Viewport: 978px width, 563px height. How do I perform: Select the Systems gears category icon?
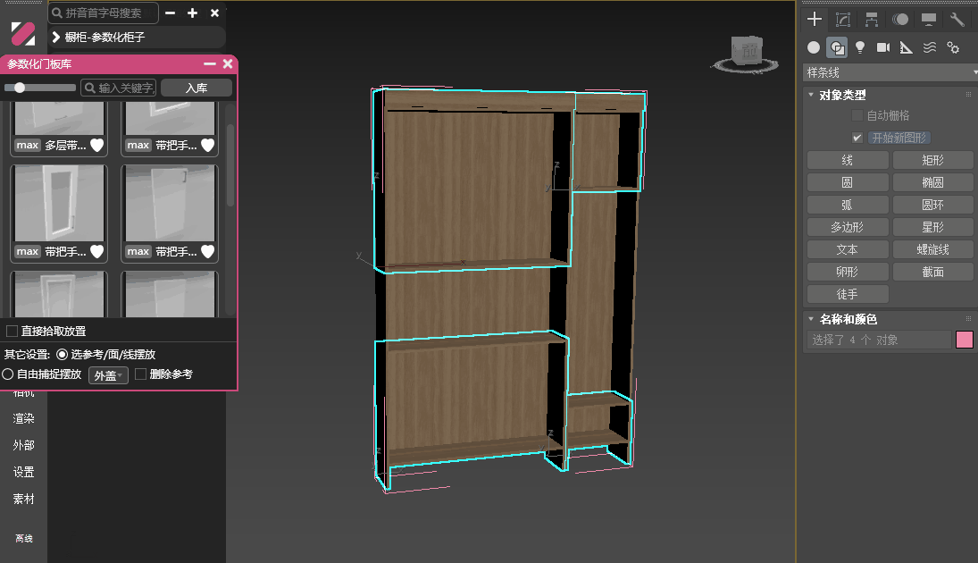pyautogui.click(x=953, y=47)
